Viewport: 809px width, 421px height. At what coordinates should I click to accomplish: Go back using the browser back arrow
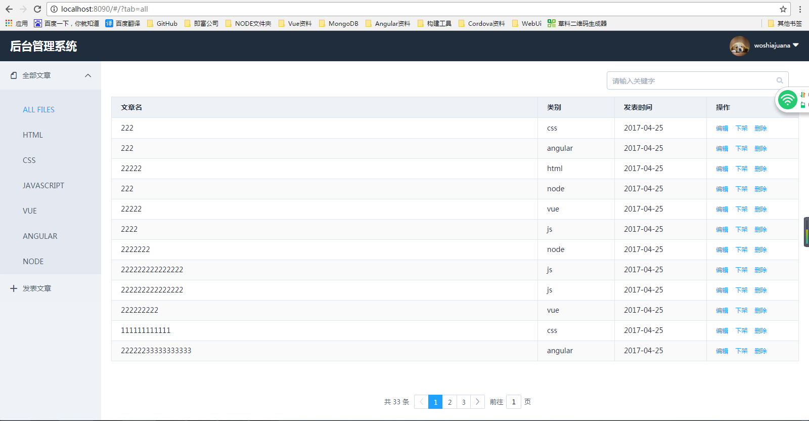[9, 9]
